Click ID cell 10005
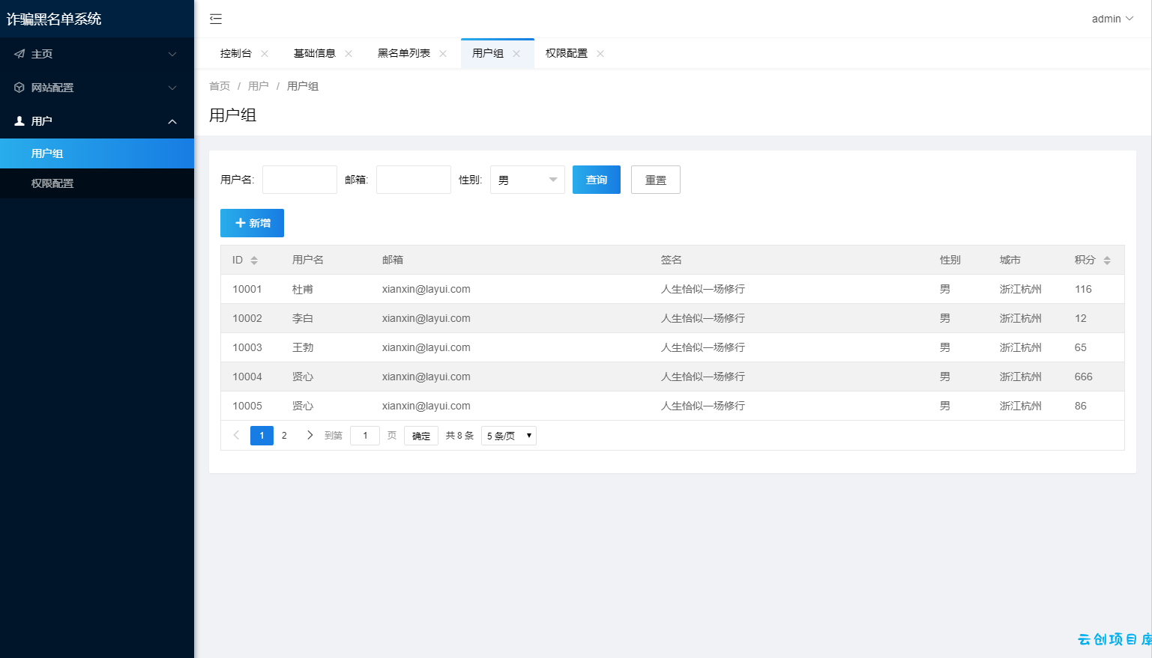This screenshot has height=658, width=1152. (x=247, y=406)
